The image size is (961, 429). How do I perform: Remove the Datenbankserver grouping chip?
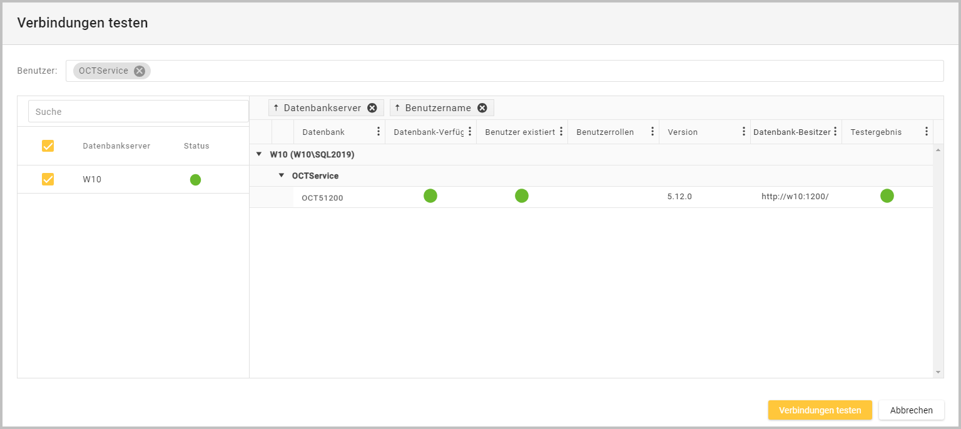tap(372, 108)
